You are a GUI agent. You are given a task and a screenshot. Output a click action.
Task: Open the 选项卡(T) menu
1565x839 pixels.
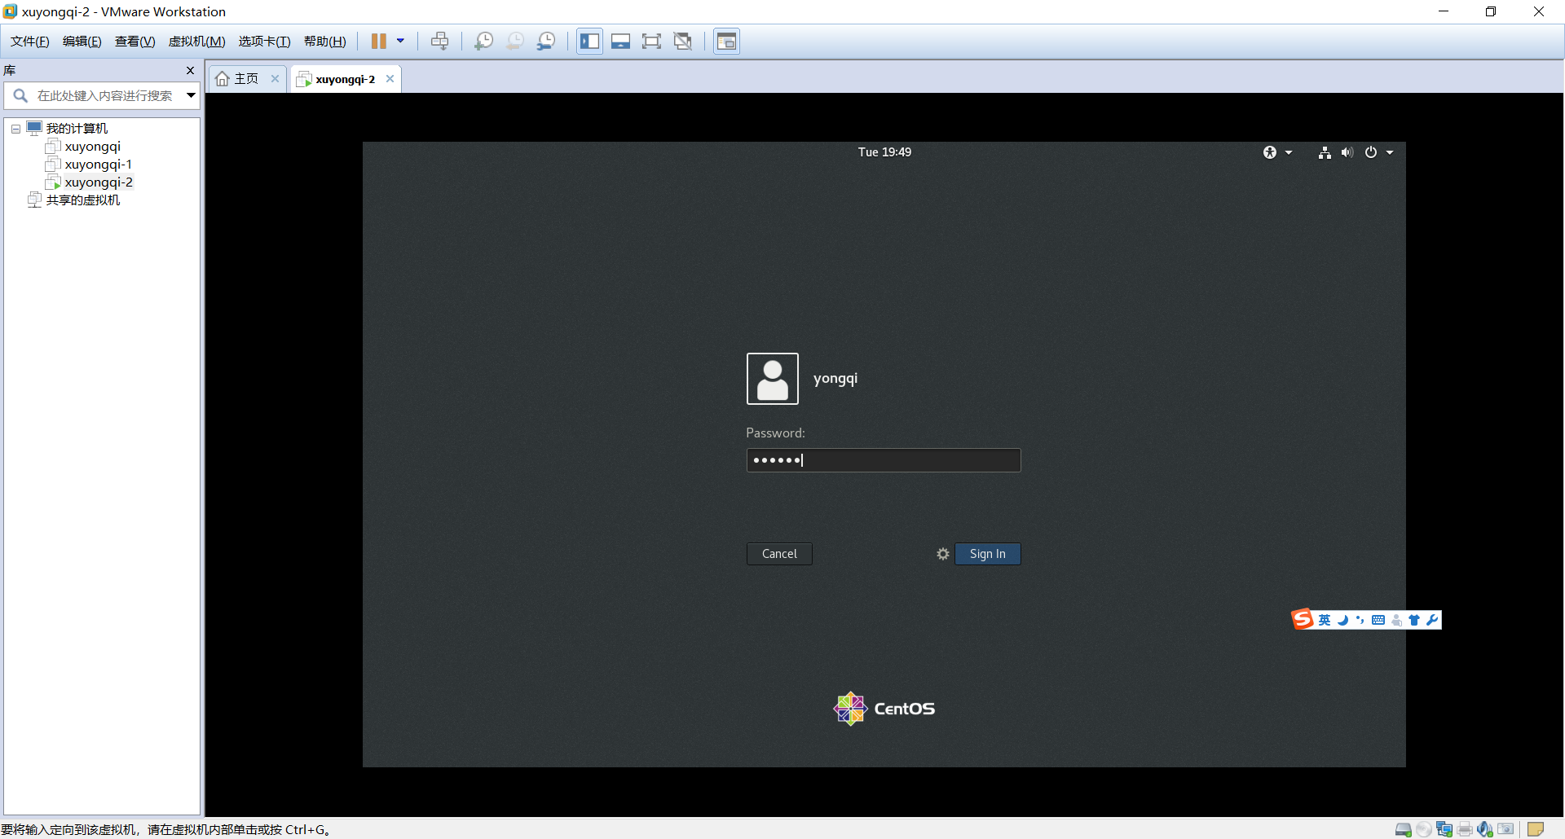pyautogui.click(x=265, y=42)
